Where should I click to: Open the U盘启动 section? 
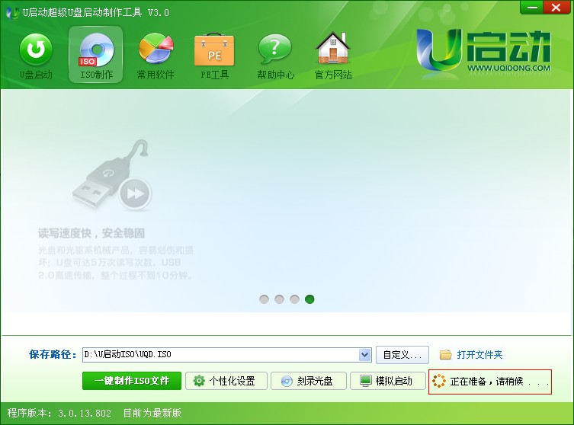[x=36, y=56]
